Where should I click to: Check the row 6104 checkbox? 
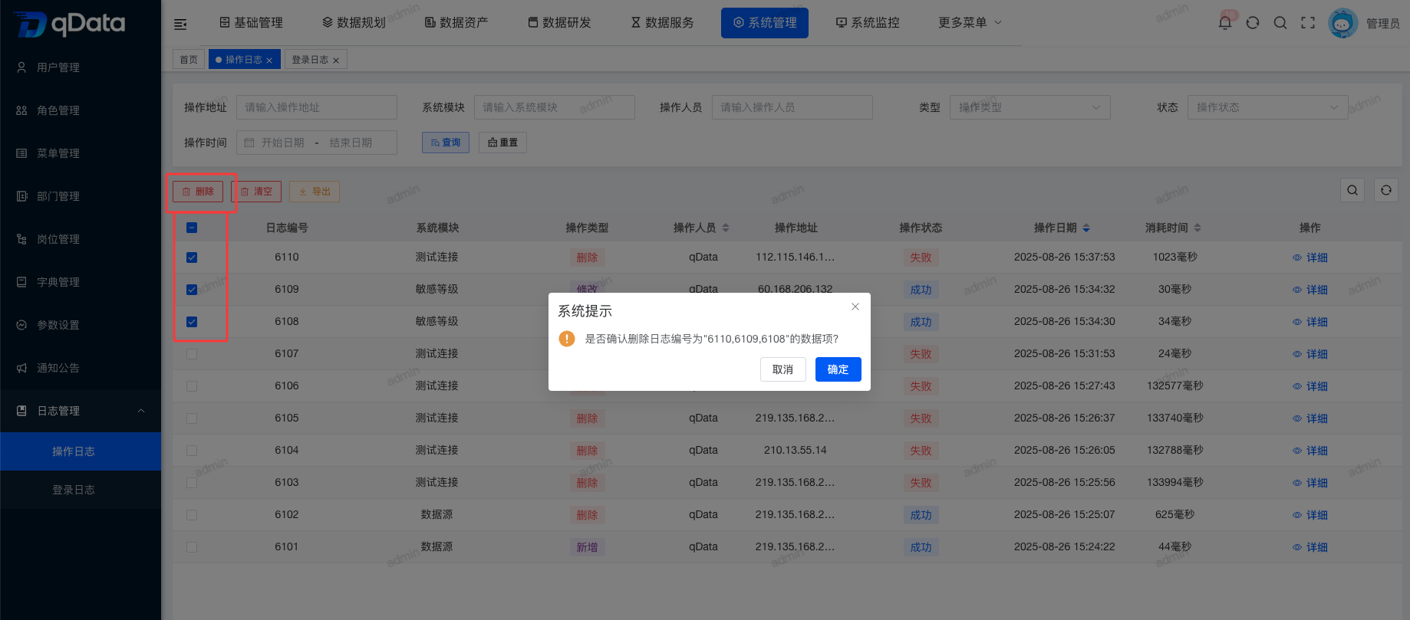(192, 451)
